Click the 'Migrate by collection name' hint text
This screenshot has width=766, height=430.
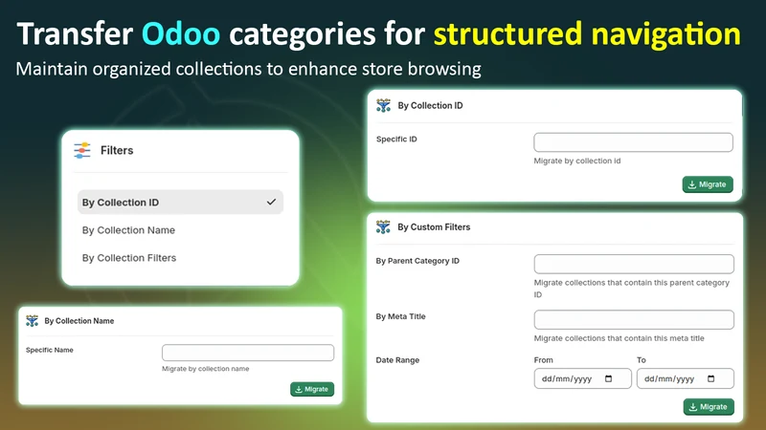pos(205,369)
